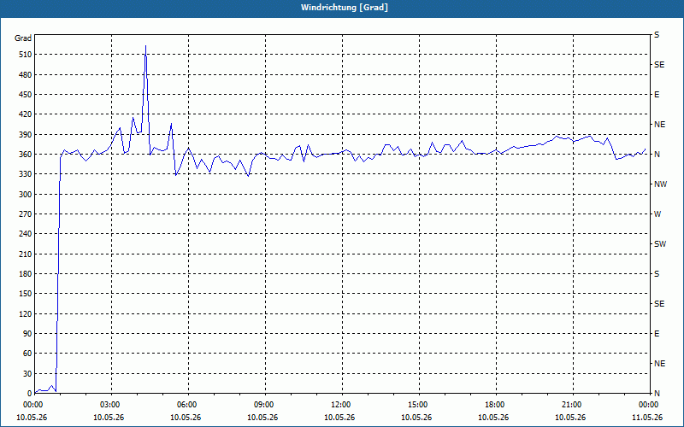Click the 90 degree axis label
684x427 pixels.
point(27,334)
